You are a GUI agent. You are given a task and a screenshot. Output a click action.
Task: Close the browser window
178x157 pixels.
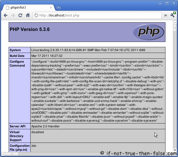coord(174,3)
